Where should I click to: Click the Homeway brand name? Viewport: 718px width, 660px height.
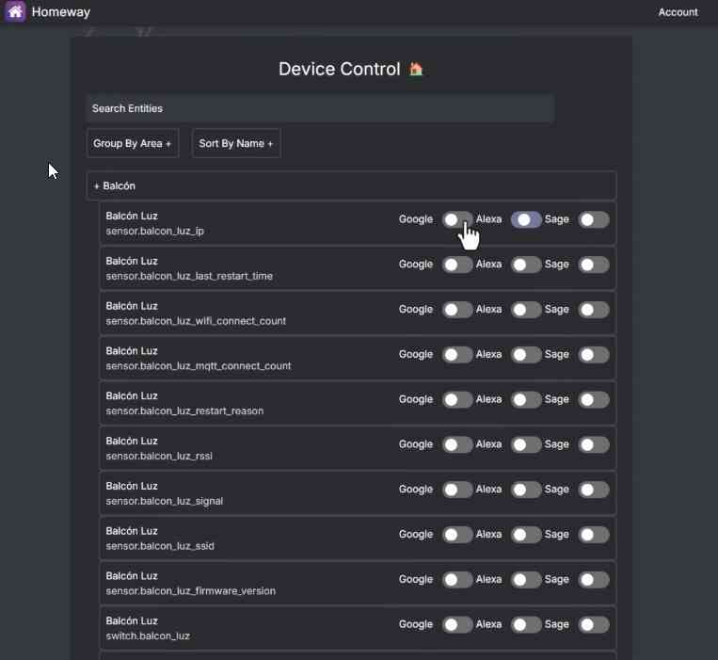[61, 12]
